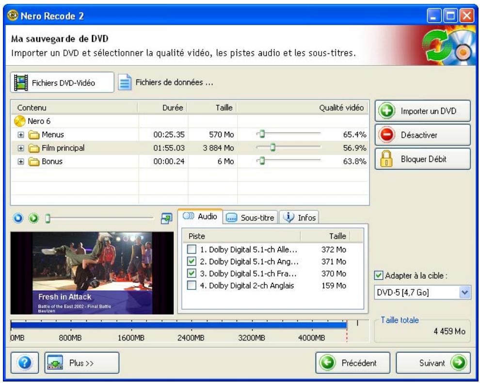Click the info icon on Infos tab
This screenshot has height=383, width=480.
tap(288, 217)
